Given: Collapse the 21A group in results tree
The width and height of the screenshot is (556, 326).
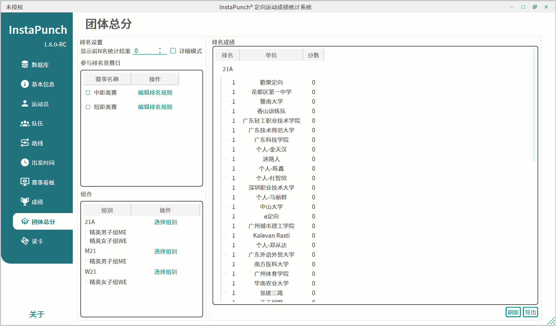Looking at the screenshot, I should (227, 69).
